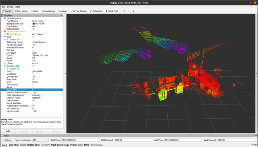Select the Publish Point tool

click(x=112, y=11)
